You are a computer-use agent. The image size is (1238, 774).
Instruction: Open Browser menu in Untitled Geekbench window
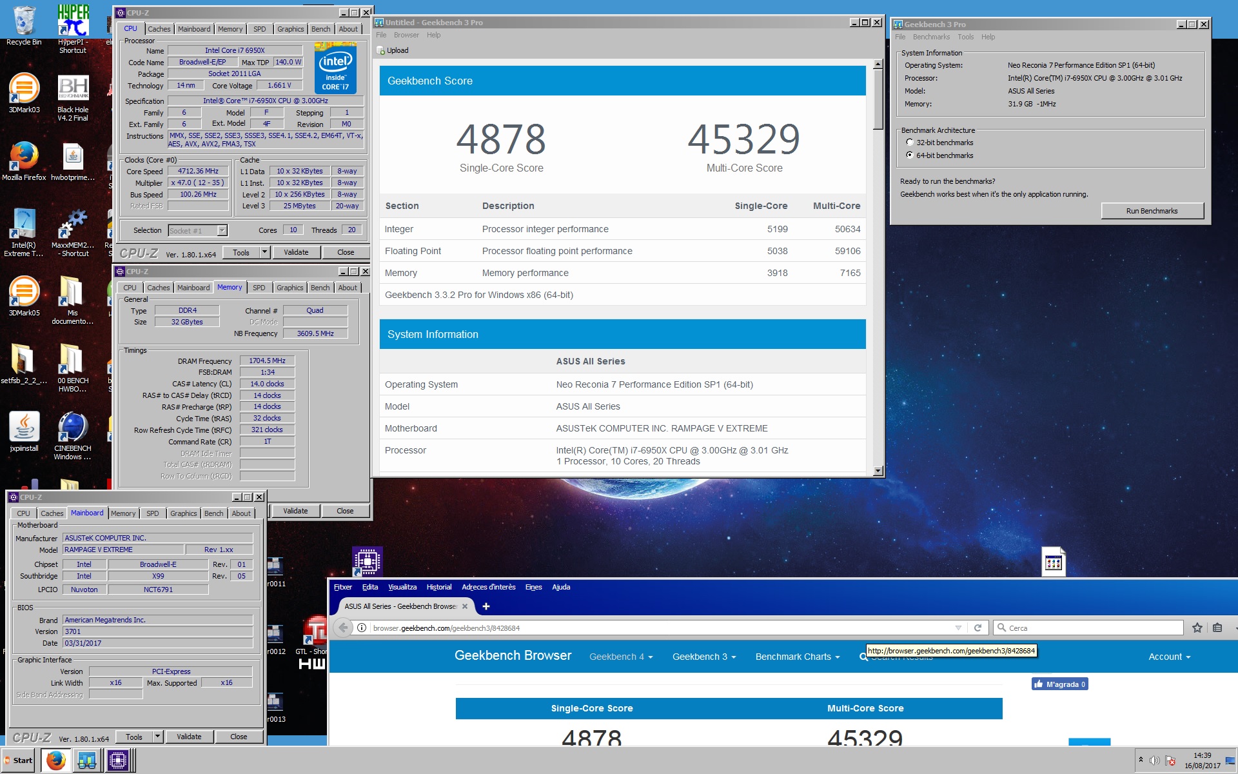[406, 35]
